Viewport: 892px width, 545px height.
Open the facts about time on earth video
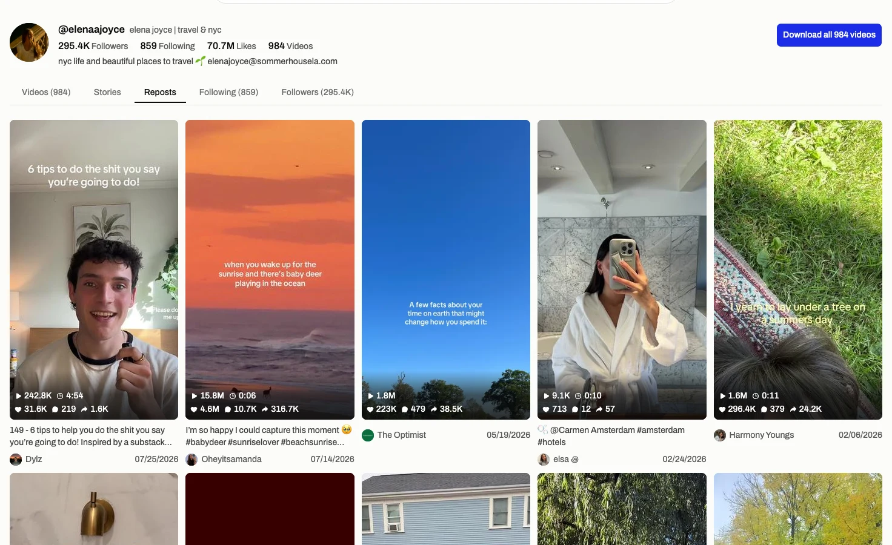[446, 269]
